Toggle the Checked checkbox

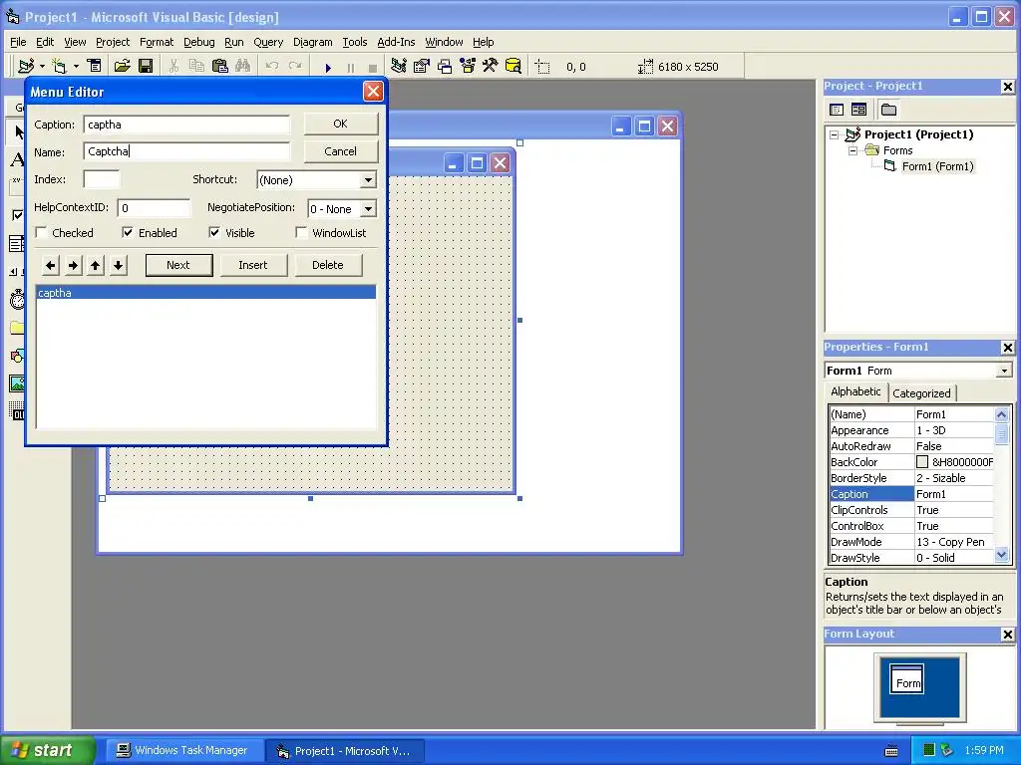tap(41, 233)
